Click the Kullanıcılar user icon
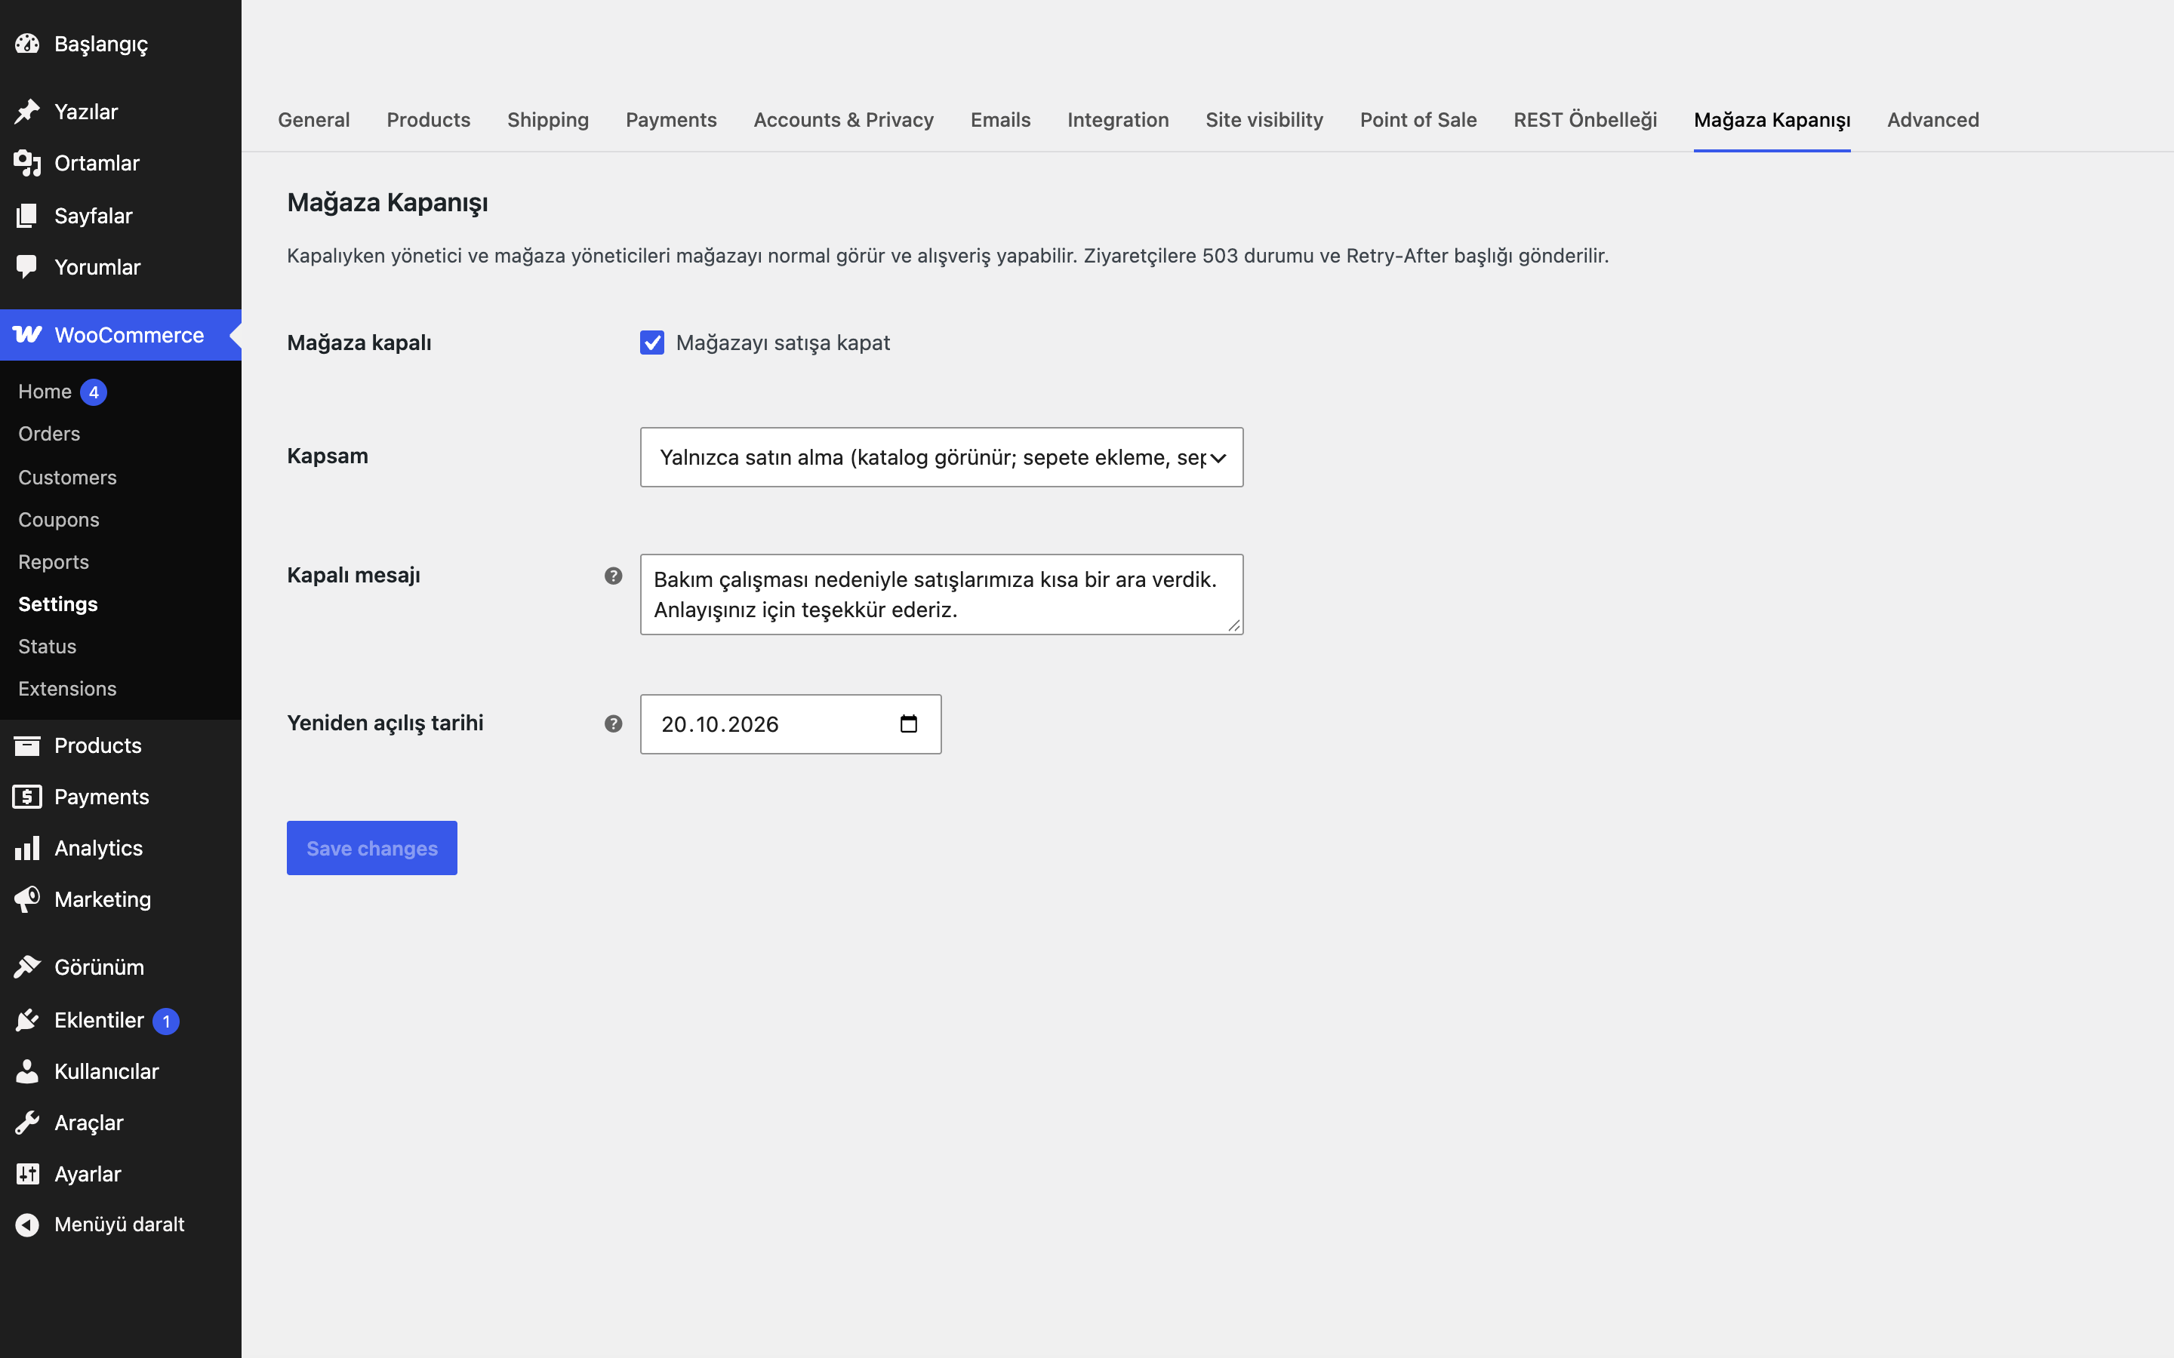The height and width of the screenshot is (1358, 2174). point(27,1071)
